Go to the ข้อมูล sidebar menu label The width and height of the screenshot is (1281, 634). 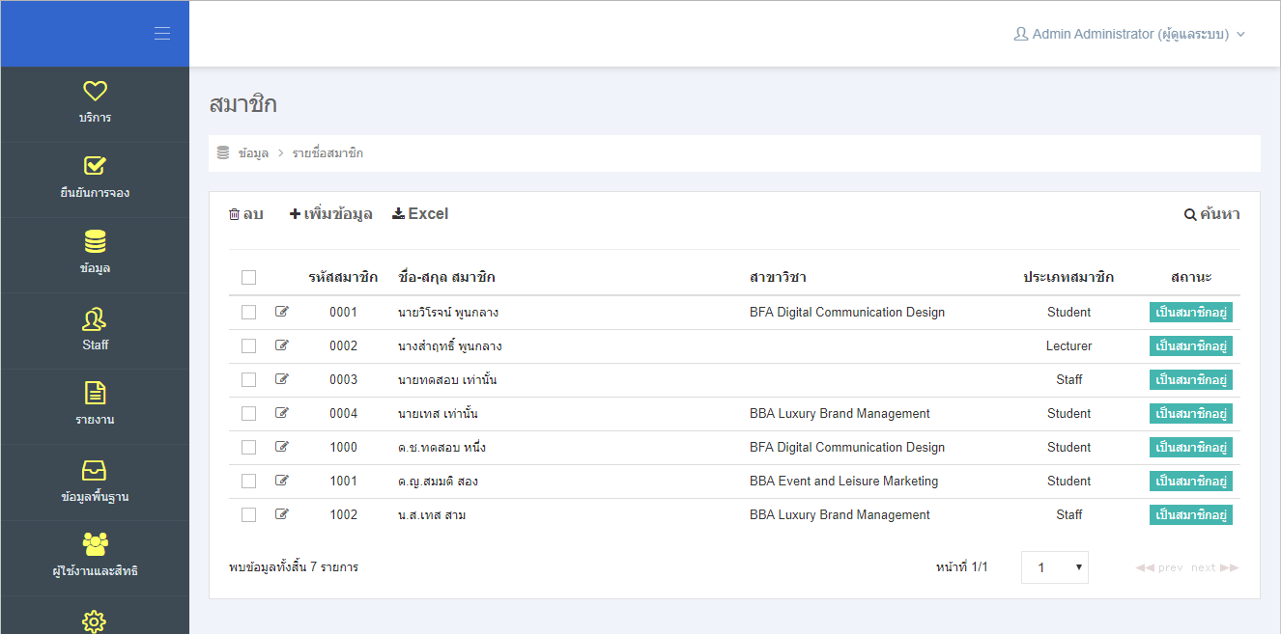click(x=95, y=268)
